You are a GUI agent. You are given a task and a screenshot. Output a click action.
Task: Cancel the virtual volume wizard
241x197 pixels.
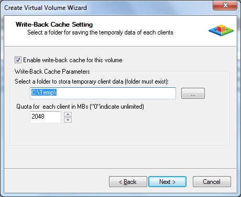click(x=212, y=182)
